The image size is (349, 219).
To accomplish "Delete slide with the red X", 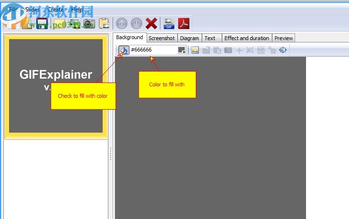I will tap(151, 23).
